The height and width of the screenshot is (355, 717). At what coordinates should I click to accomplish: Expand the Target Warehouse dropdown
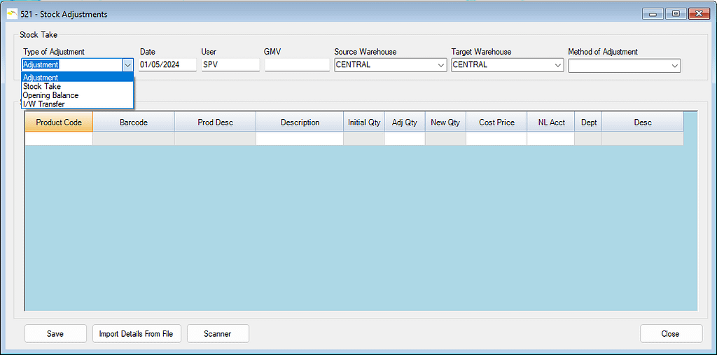(558, 65)
